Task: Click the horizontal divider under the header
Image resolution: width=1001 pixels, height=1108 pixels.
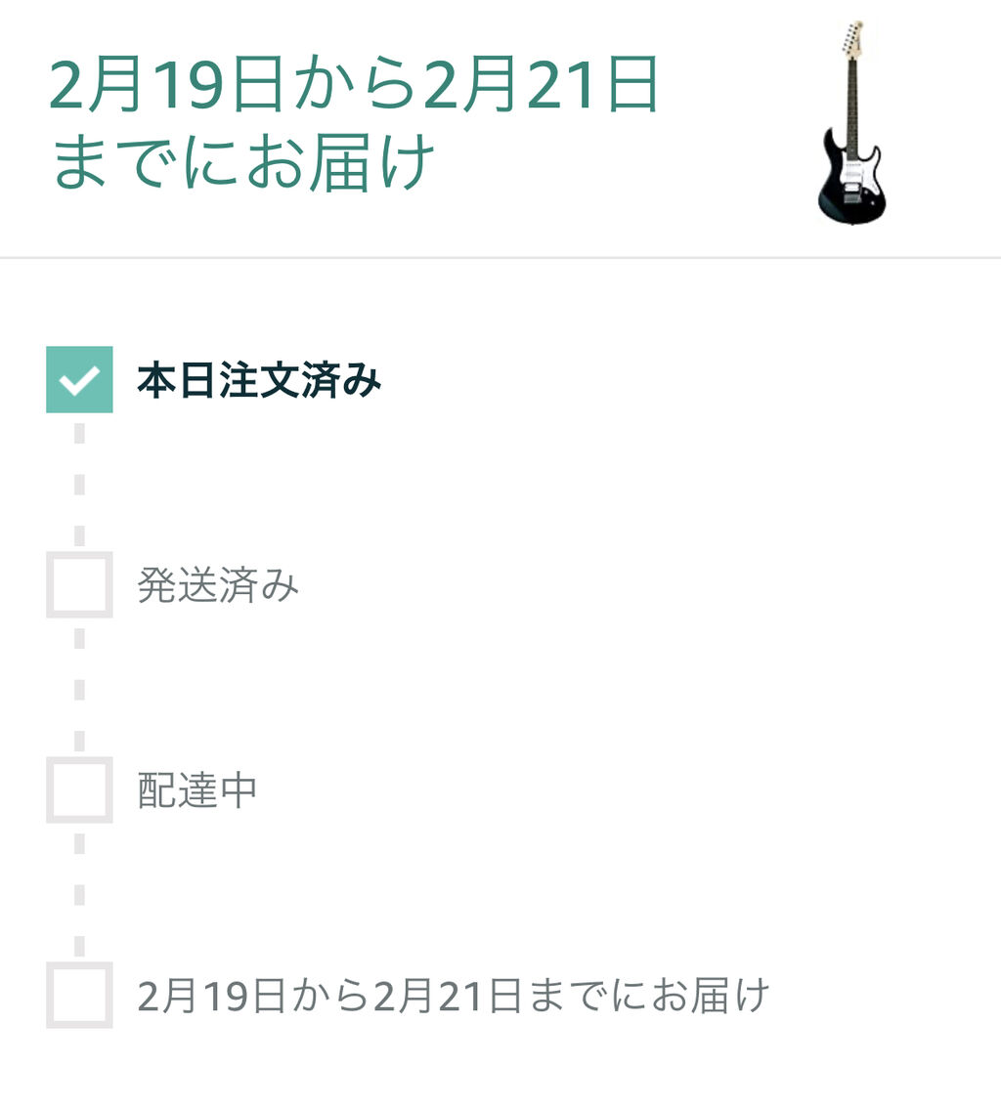Action: [500, 258]
